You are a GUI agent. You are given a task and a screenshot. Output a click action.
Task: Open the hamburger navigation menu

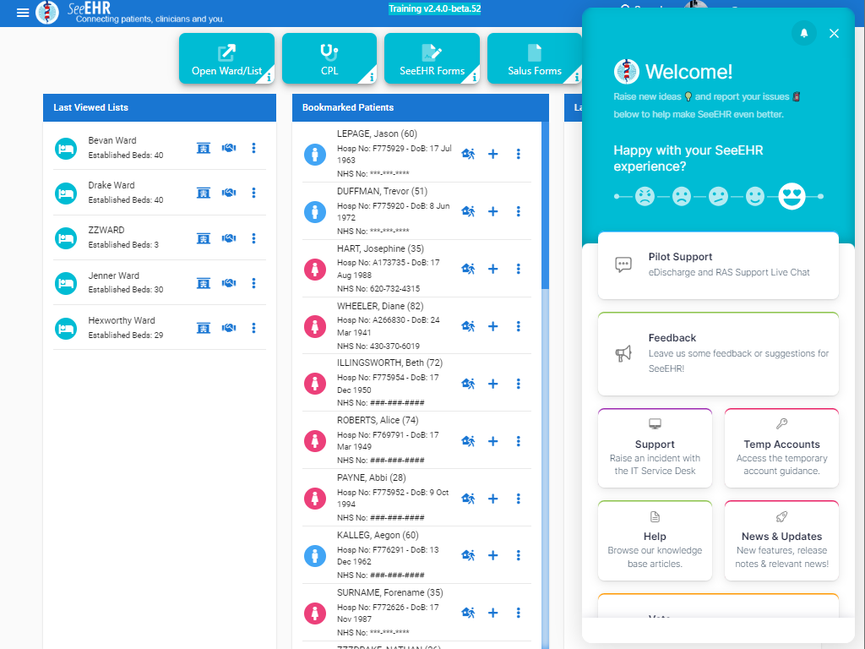pyautogui.click(x=23, y=13)
